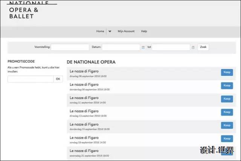This screenshot has height=161, width=241.
Task: Click date text 'dinsdag 13 september 2016 19:00'
Action: (88, 116)
